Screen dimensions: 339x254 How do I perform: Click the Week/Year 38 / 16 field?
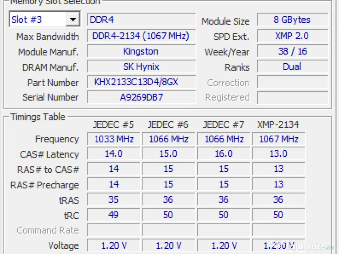click(x=292, y=52)
